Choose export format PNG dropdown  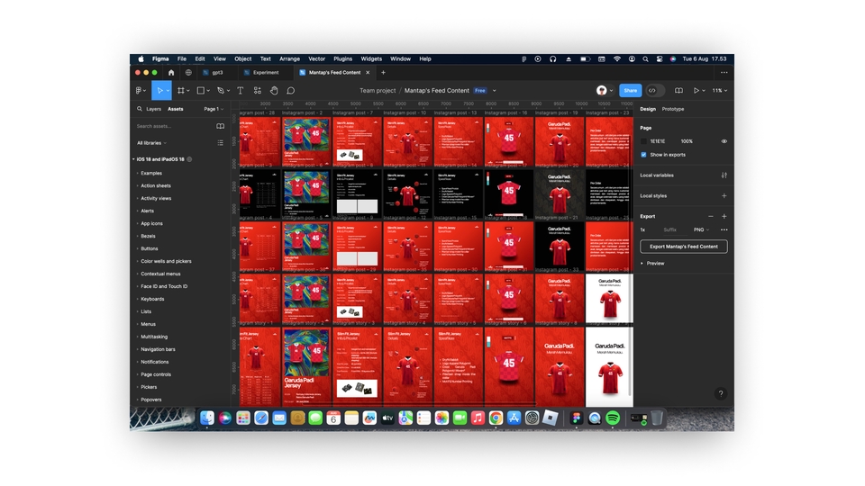tap(701, 229)
